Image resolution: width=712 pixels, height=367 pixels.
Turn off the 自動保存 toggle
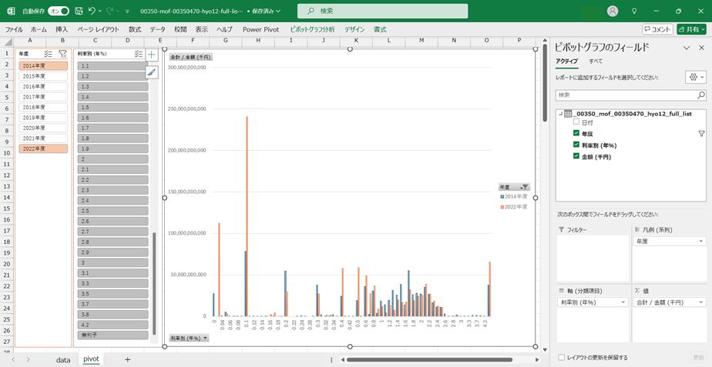59,12
